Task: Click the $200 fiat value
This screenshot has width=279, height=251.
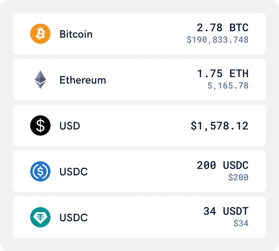Action: (x=238, y=177)
